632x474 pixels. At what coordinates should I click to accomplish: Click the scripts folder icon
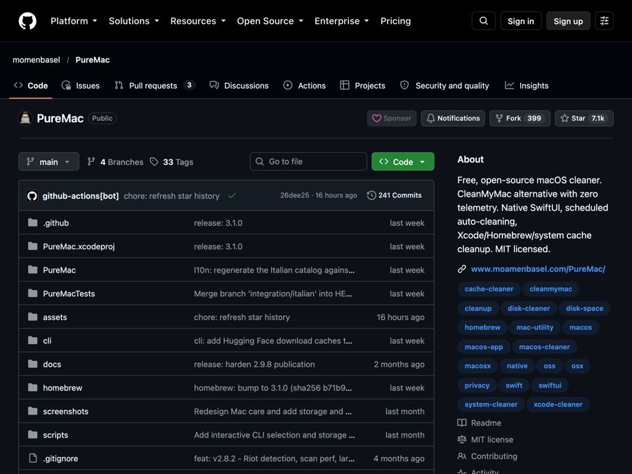click(x=32, y=435)
